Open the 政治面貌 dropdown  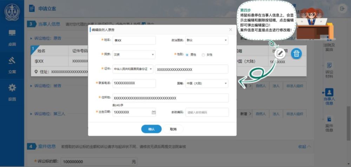tap(207, 40)
